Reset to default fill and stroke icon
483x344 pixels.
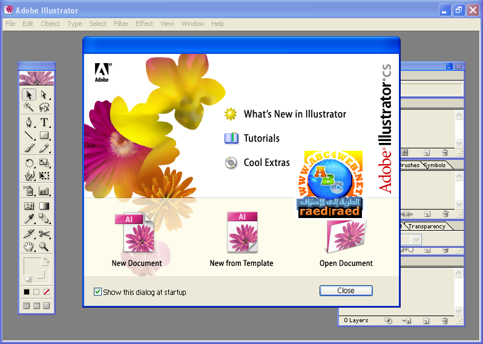click(x=28, y=279)
